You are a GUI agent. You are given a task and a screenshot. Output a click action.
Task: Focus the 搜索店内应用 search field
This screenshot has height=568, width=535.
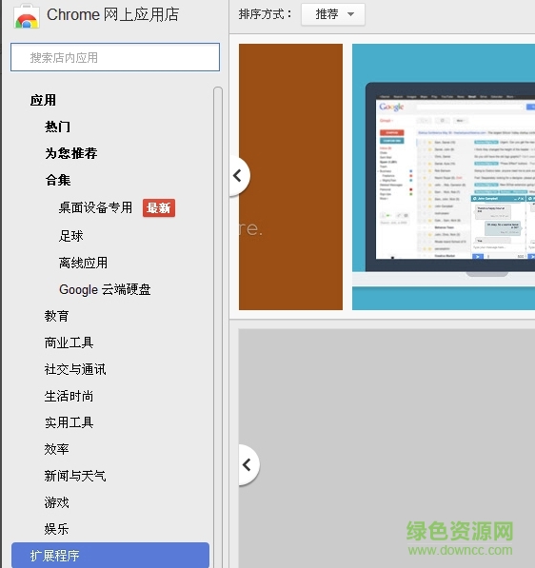115,57
